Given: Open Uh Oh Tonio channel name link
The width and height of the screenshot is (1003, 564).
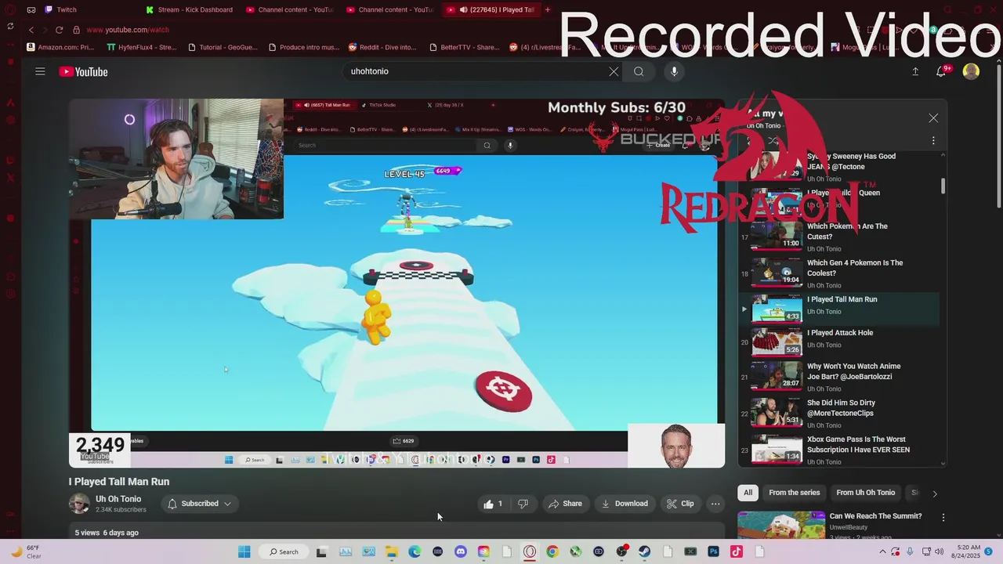Looking at the screenshot, I should pyautogui.click(x=118, y=499).
